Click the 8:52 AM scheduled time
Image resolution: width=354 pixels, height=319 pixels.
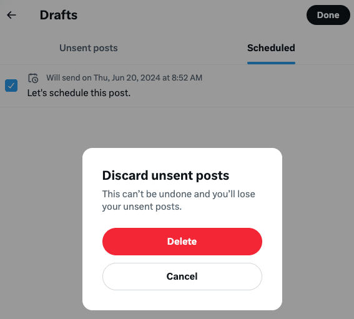(187, 77)
